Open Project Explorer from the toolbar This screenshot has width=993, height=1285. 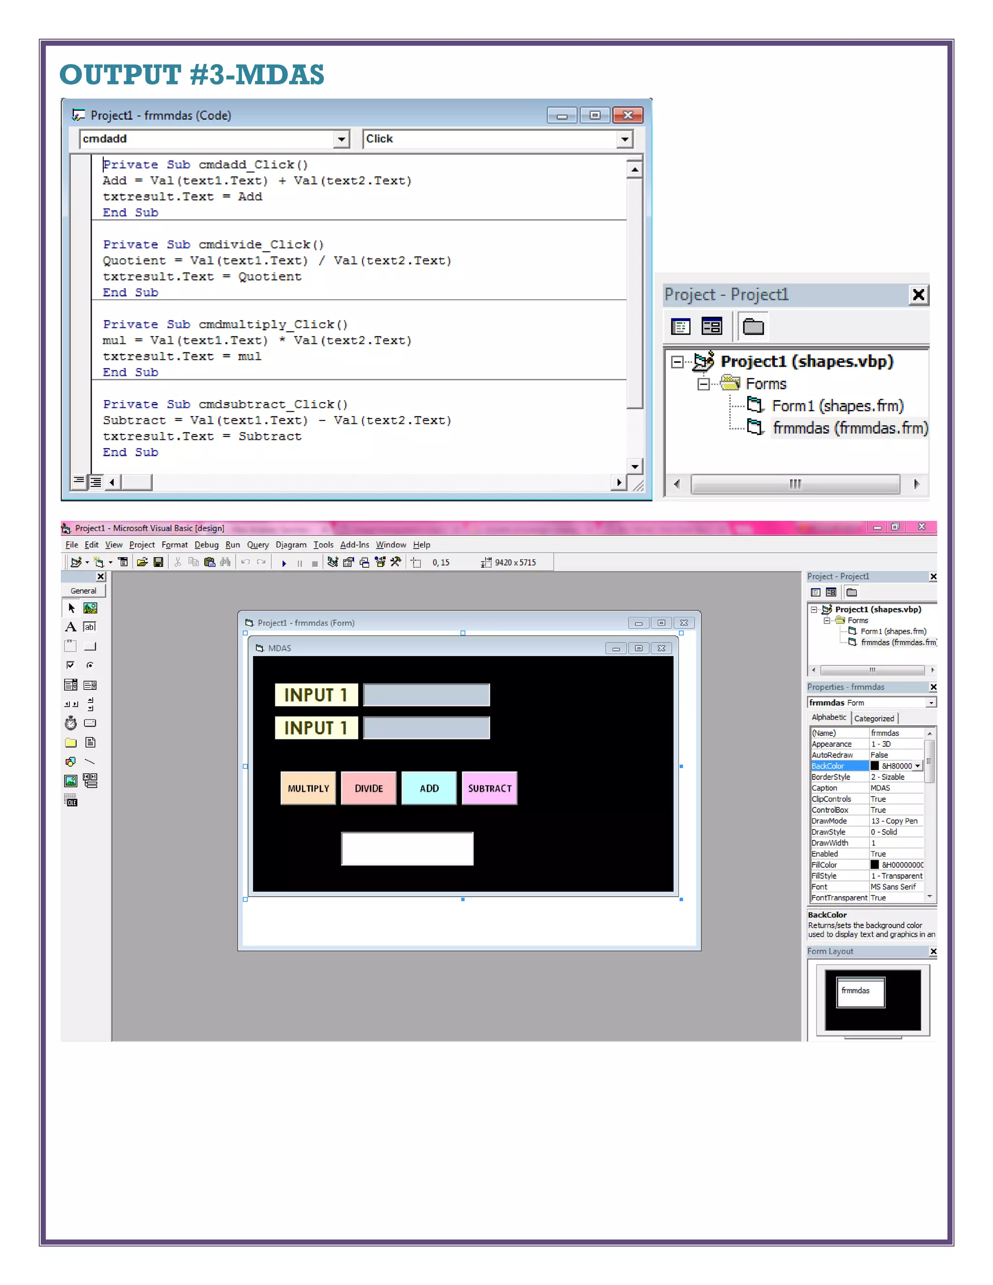click(332, 562)
